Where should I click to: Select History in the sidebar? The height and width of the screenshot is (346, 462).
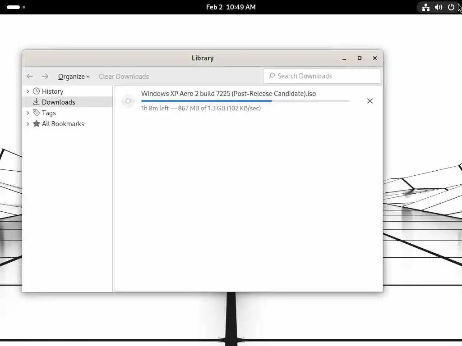(x=52, y=91)
